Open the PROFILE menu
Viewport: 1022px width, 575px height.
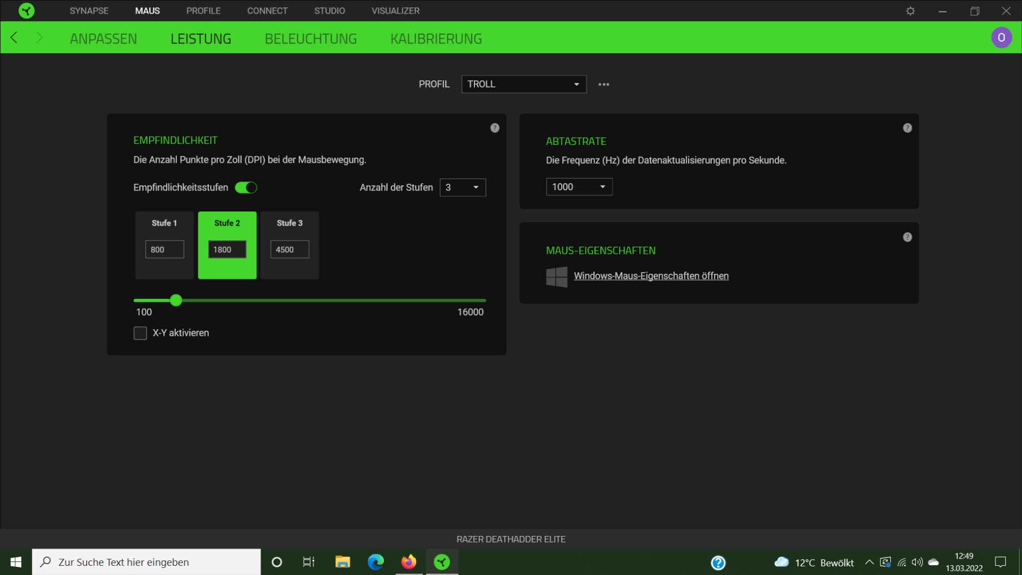(203, 11)
